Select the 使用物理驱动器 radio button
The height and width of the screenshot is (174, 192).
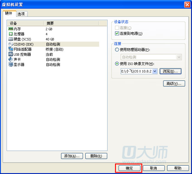[117, 50]
